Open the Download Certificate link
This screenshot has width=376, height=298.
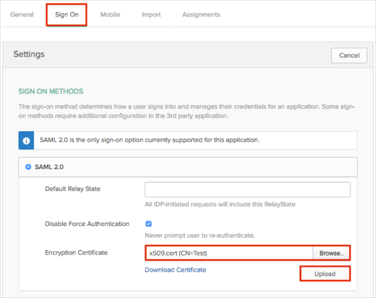coord(175,270)
